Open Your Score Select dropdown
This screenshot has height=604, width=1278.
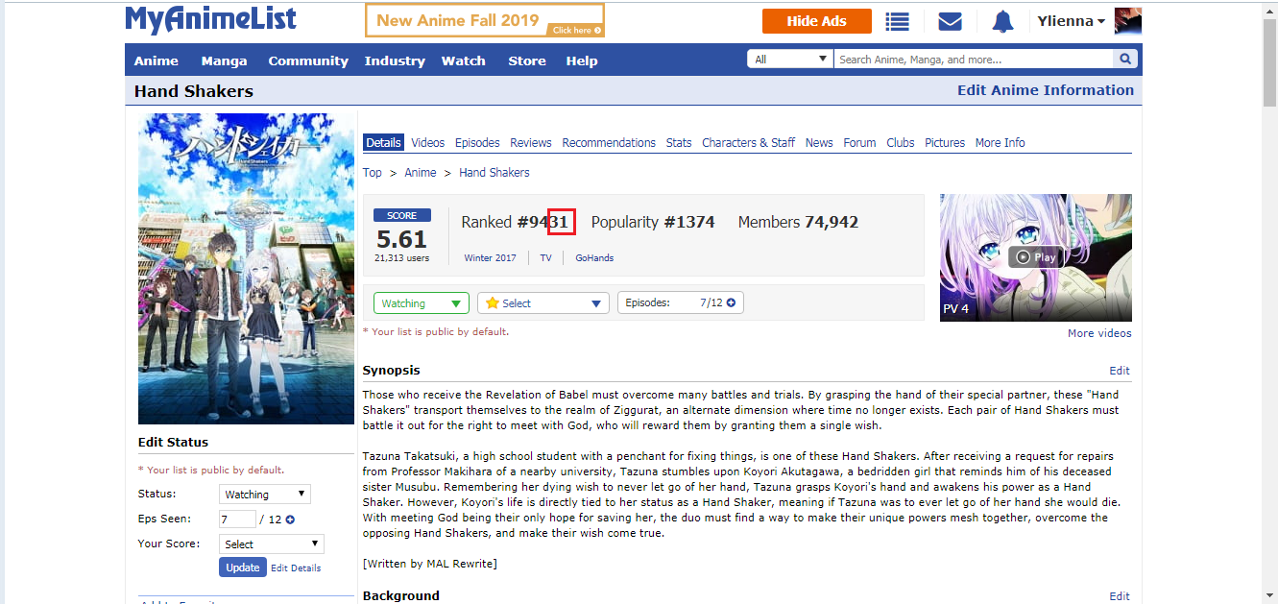click(x=272, y=544)
